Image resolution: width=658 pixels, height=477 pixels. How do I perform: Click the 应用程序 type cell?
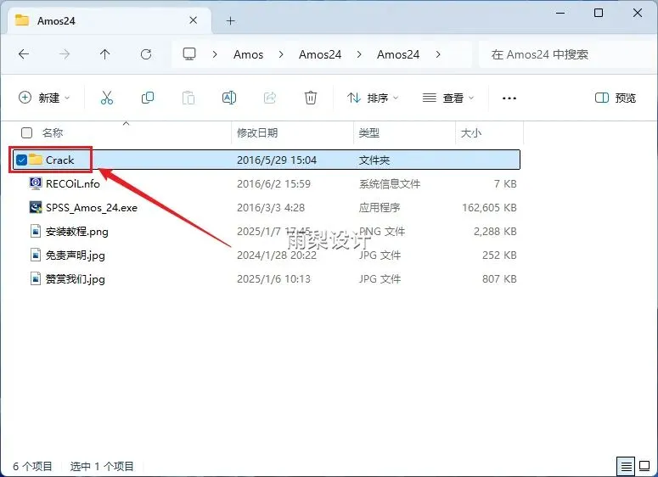click(380, 208)
